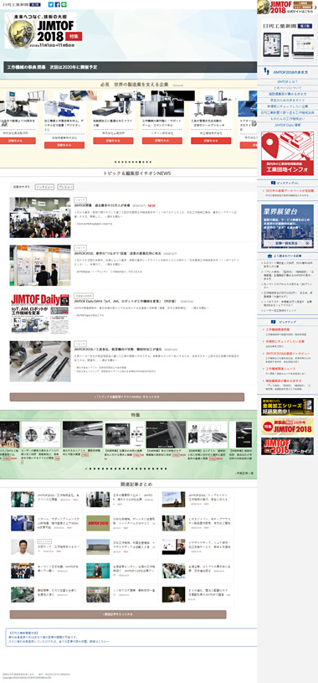Click the JIMTOFとは？ sidebar link

tap(287, 81)
